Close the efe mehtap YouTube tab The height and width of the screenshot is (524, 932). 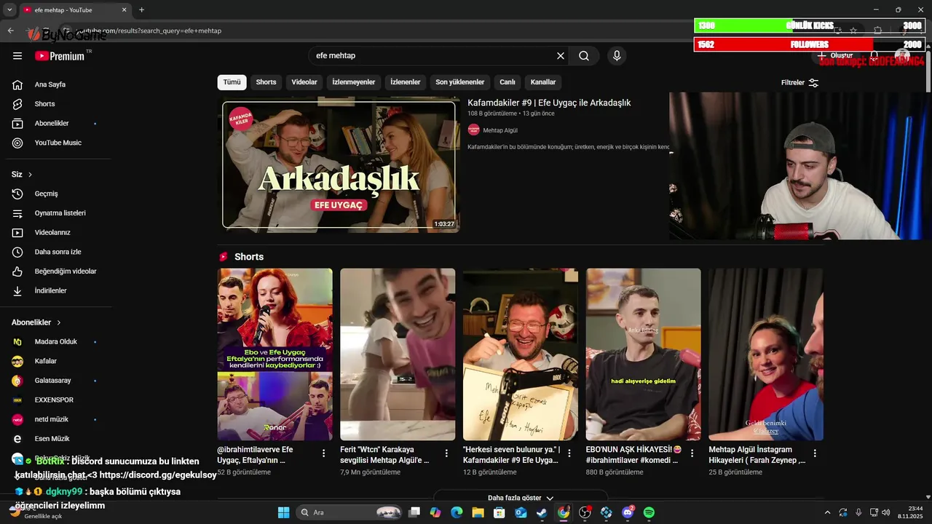pos(124,10)
